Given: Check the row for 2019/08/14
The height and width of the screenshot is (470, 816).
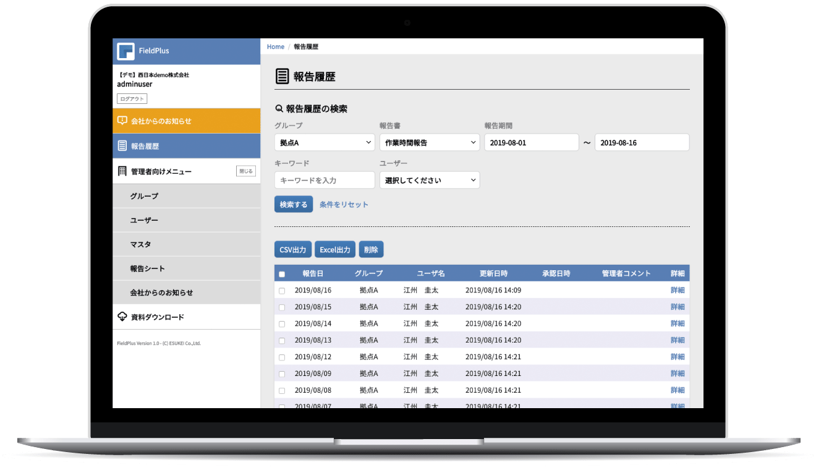Looking at the screenshot, I should pos(282,324).
